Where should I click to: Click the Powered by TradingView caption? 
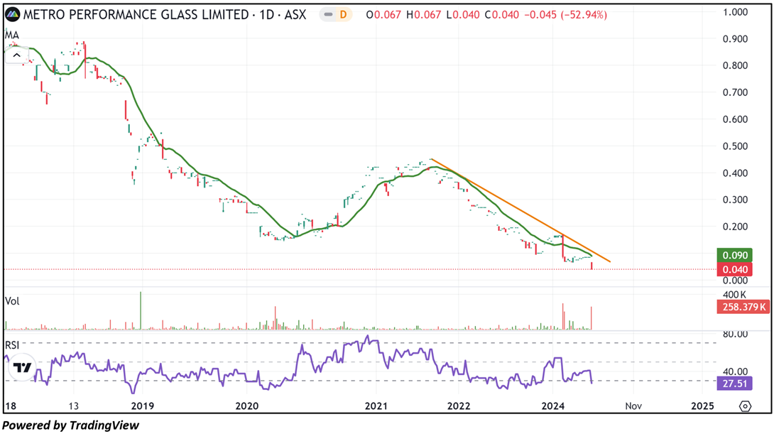(70, 425)
